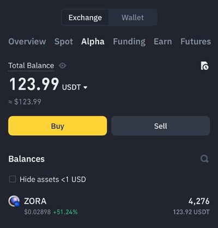Tap the yellow Buy button
The image size is (218, 228).
(58, 126)
